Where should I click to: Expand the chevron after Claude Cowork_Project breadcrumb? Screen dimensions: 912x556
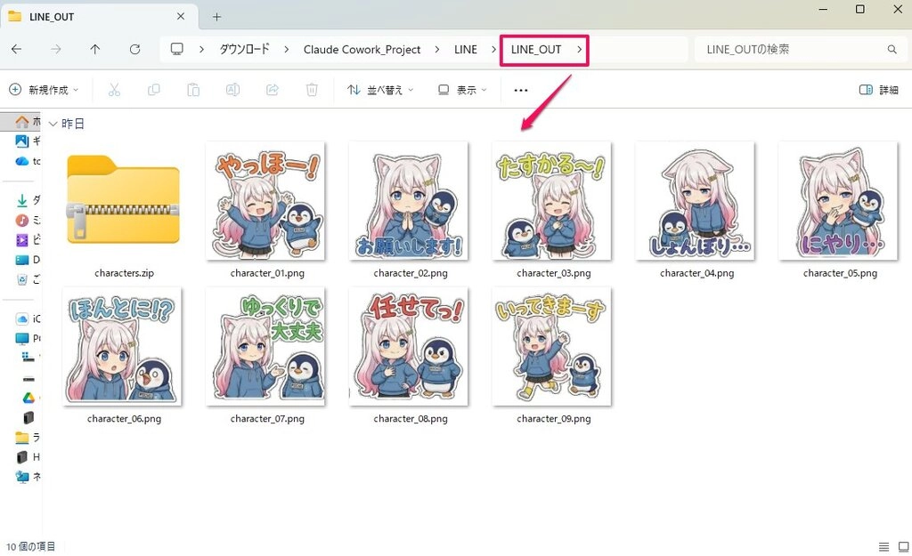pos(436,50)
